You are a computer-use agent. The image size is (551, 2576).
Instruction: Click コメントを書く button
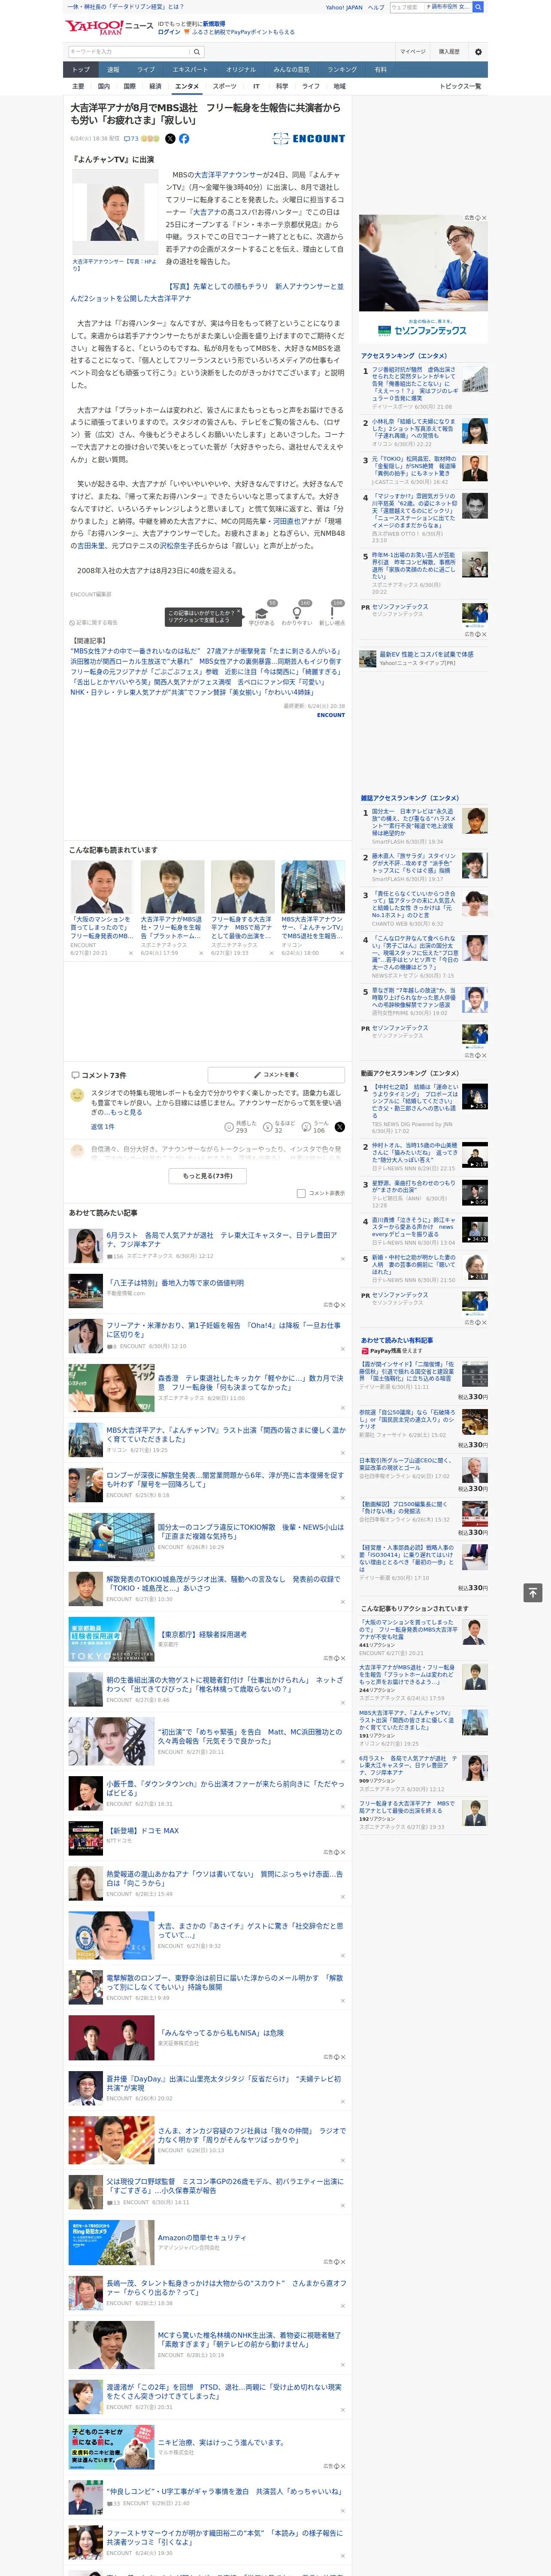click(277, 1074)
